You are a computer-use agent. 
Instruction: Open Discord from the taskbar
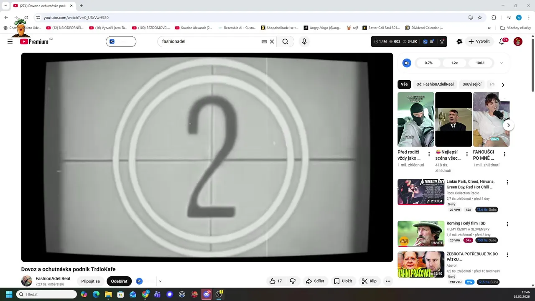coord(206,294)
